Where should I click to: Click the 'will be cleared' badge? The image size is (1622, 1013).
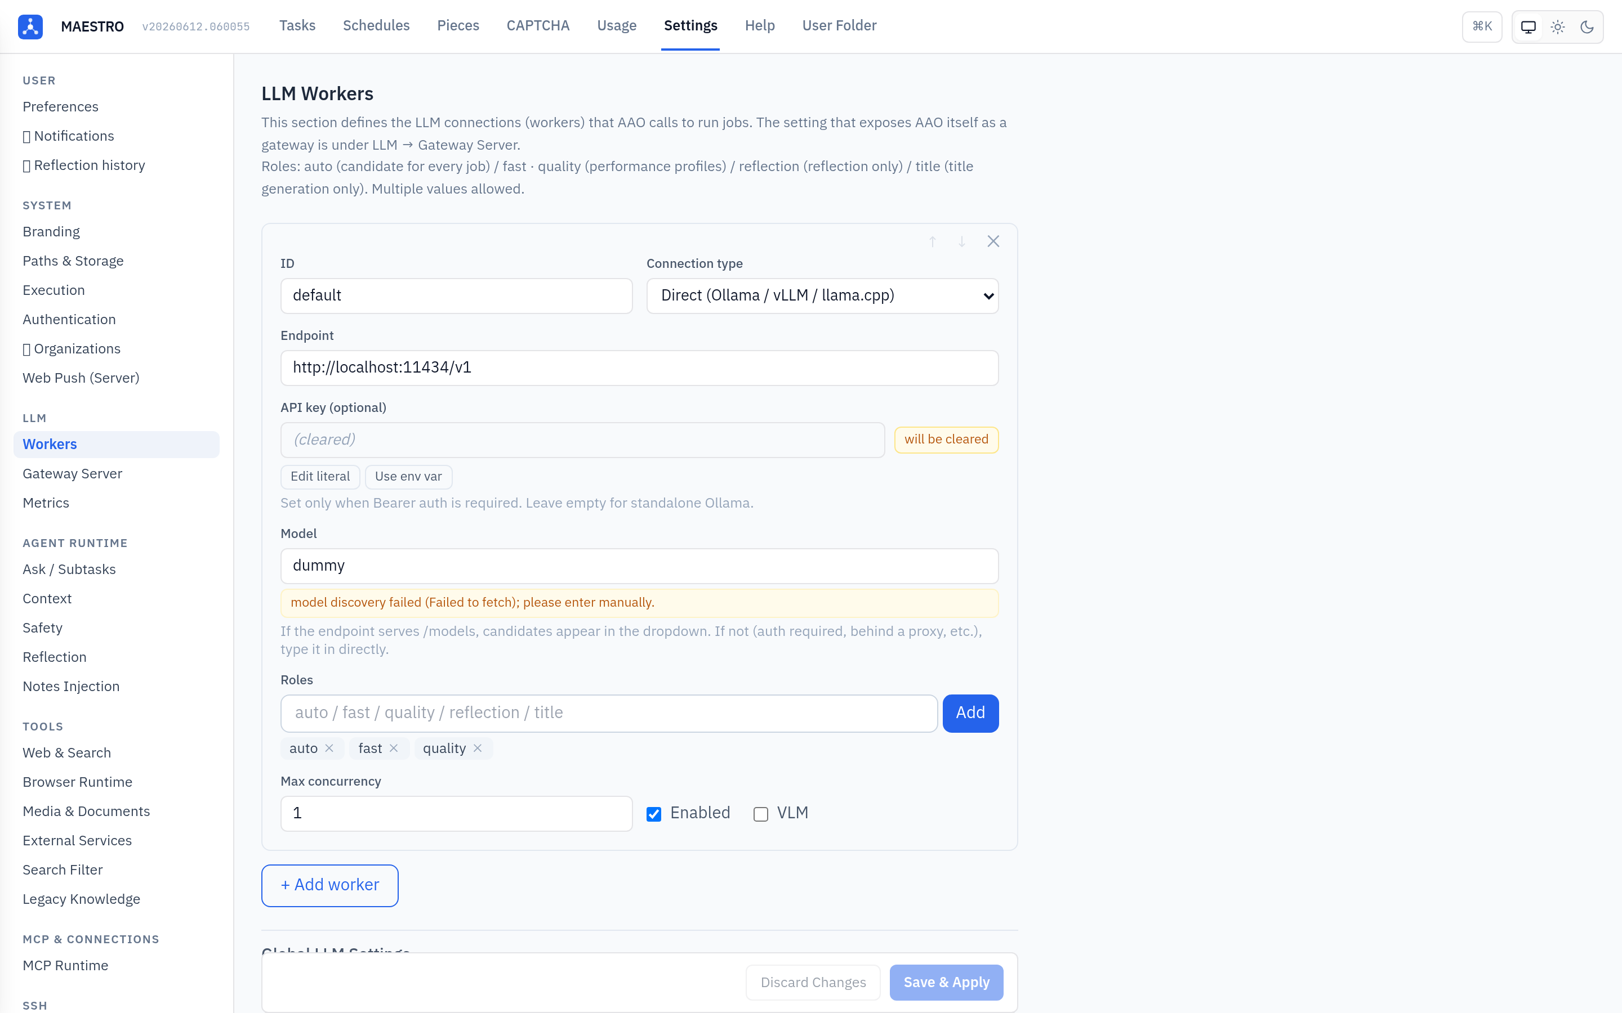[946, 440]
